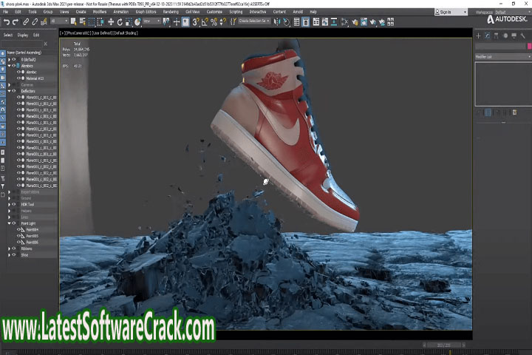This screenshot has height=355, width=532.
Task: Open the Create tab in command panel
Action: coord(479,35)
